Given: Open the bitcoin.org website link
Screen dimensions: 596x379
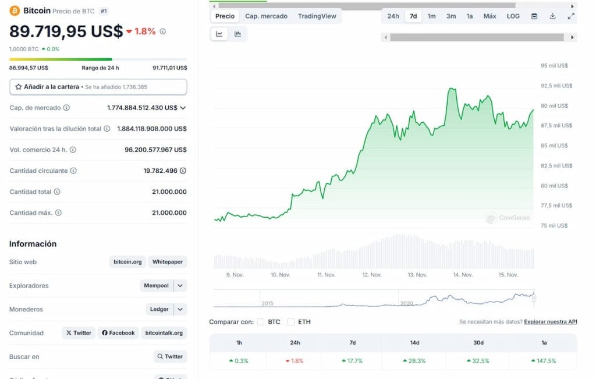Looking at the screenshot, I should click(x=127, y=262).
